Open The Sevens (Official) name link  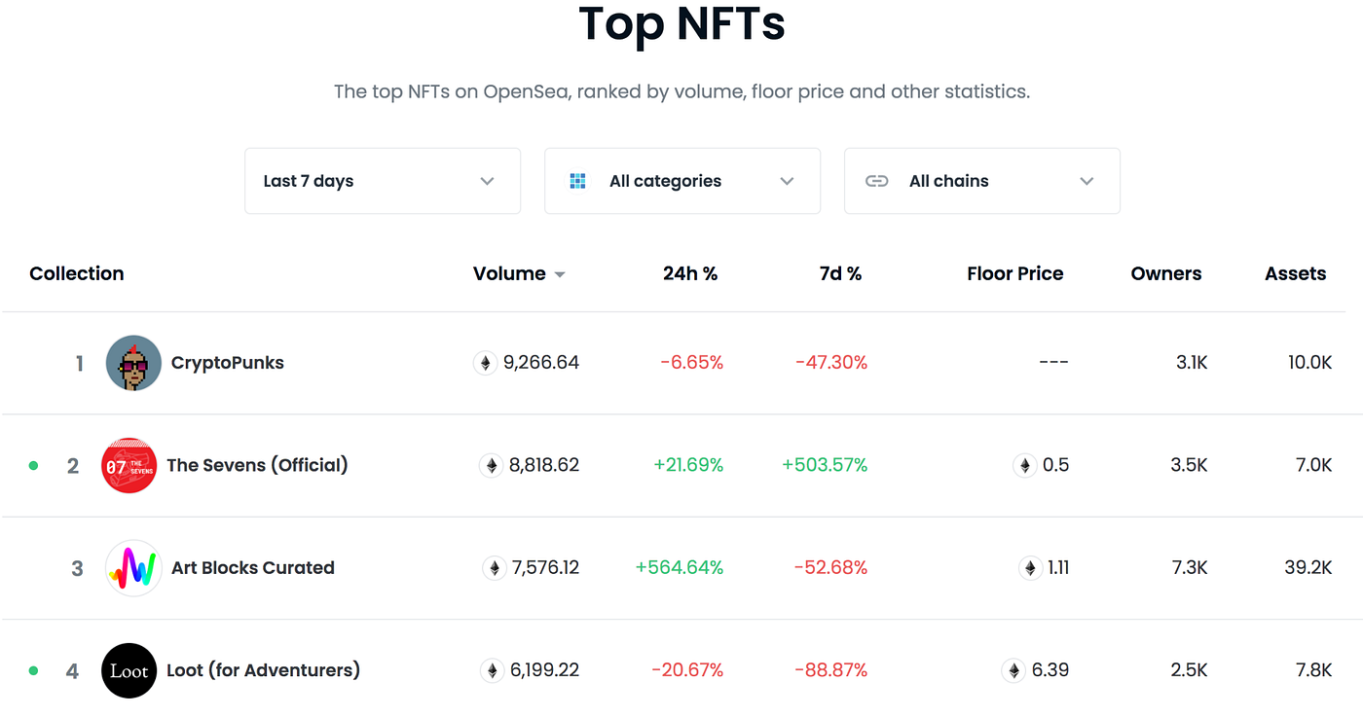click(x=257, y=465)
